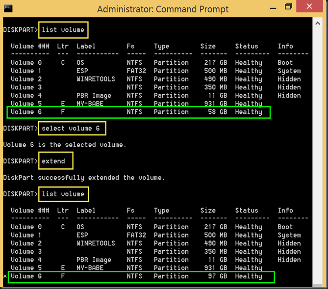Click the 'list volume' command after extend succeeded
Image resolution: width=328 pixels, height=289 pixels.
click(63, 194)
